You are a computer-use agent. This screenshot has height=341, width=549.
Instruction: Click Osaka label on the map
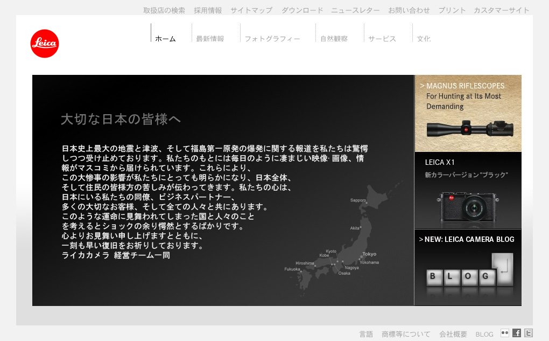click(x=344, y=273)
